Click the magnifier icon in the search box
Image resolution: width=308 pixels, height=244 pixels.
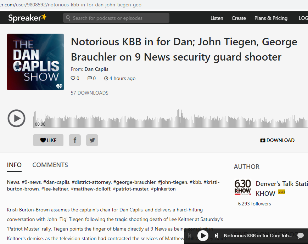click(68, 18)
